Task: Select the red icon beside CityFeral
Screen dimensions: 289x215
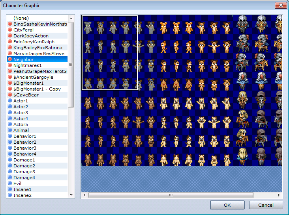Action: 10,30
